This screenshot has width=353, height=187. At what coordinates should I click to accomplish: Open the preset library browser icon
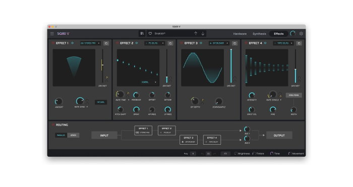pos(142,34)
